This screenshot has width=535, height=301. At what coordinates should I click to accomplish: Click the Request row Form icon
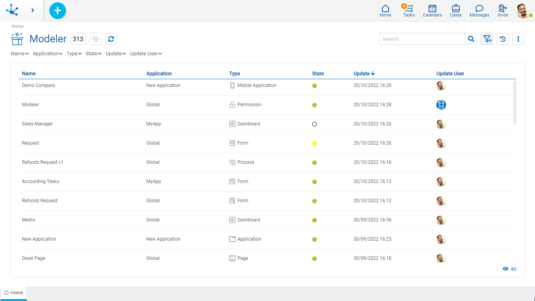[232, 143]
